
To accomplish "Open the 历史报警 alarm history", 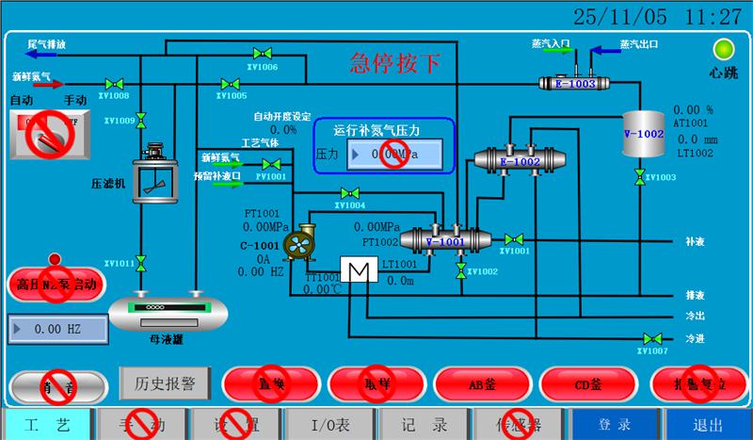I will click(165, 383).
